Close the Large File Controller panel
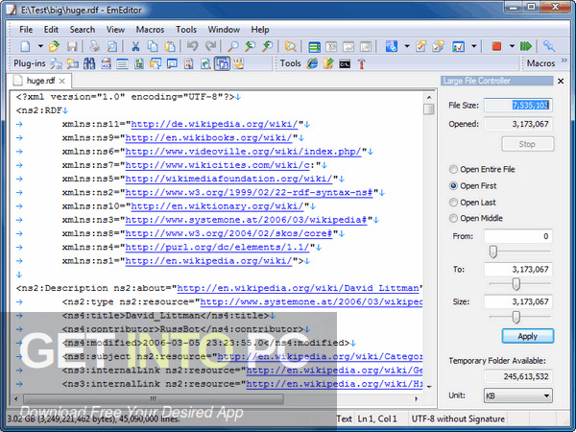Viewport: 576px width, 432px height. (561, 82)
